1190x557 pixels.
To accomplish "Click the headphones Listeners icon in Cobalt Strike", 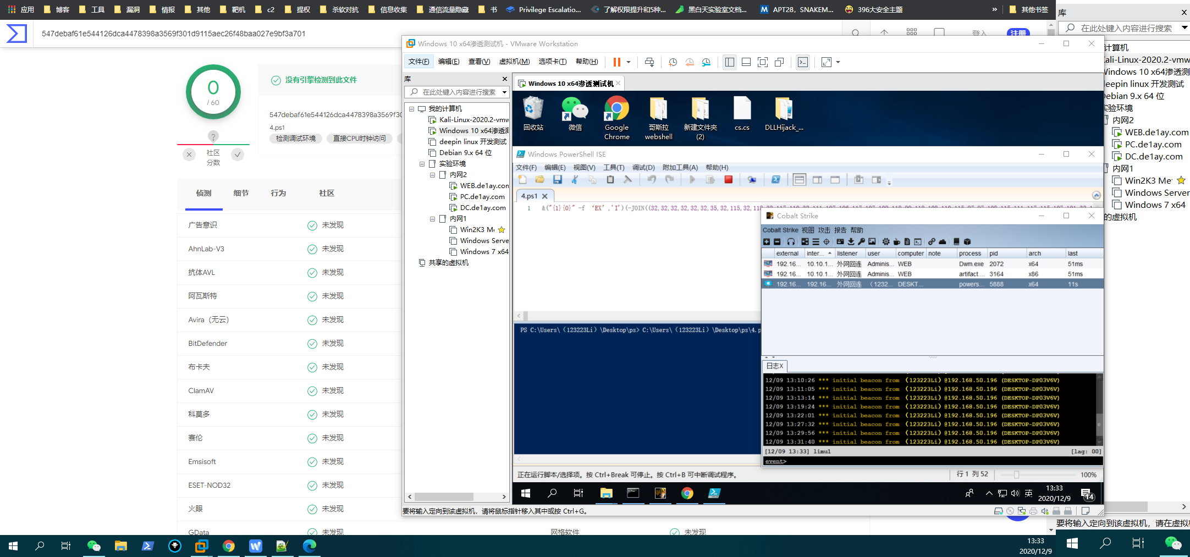I will pos(791,242).
